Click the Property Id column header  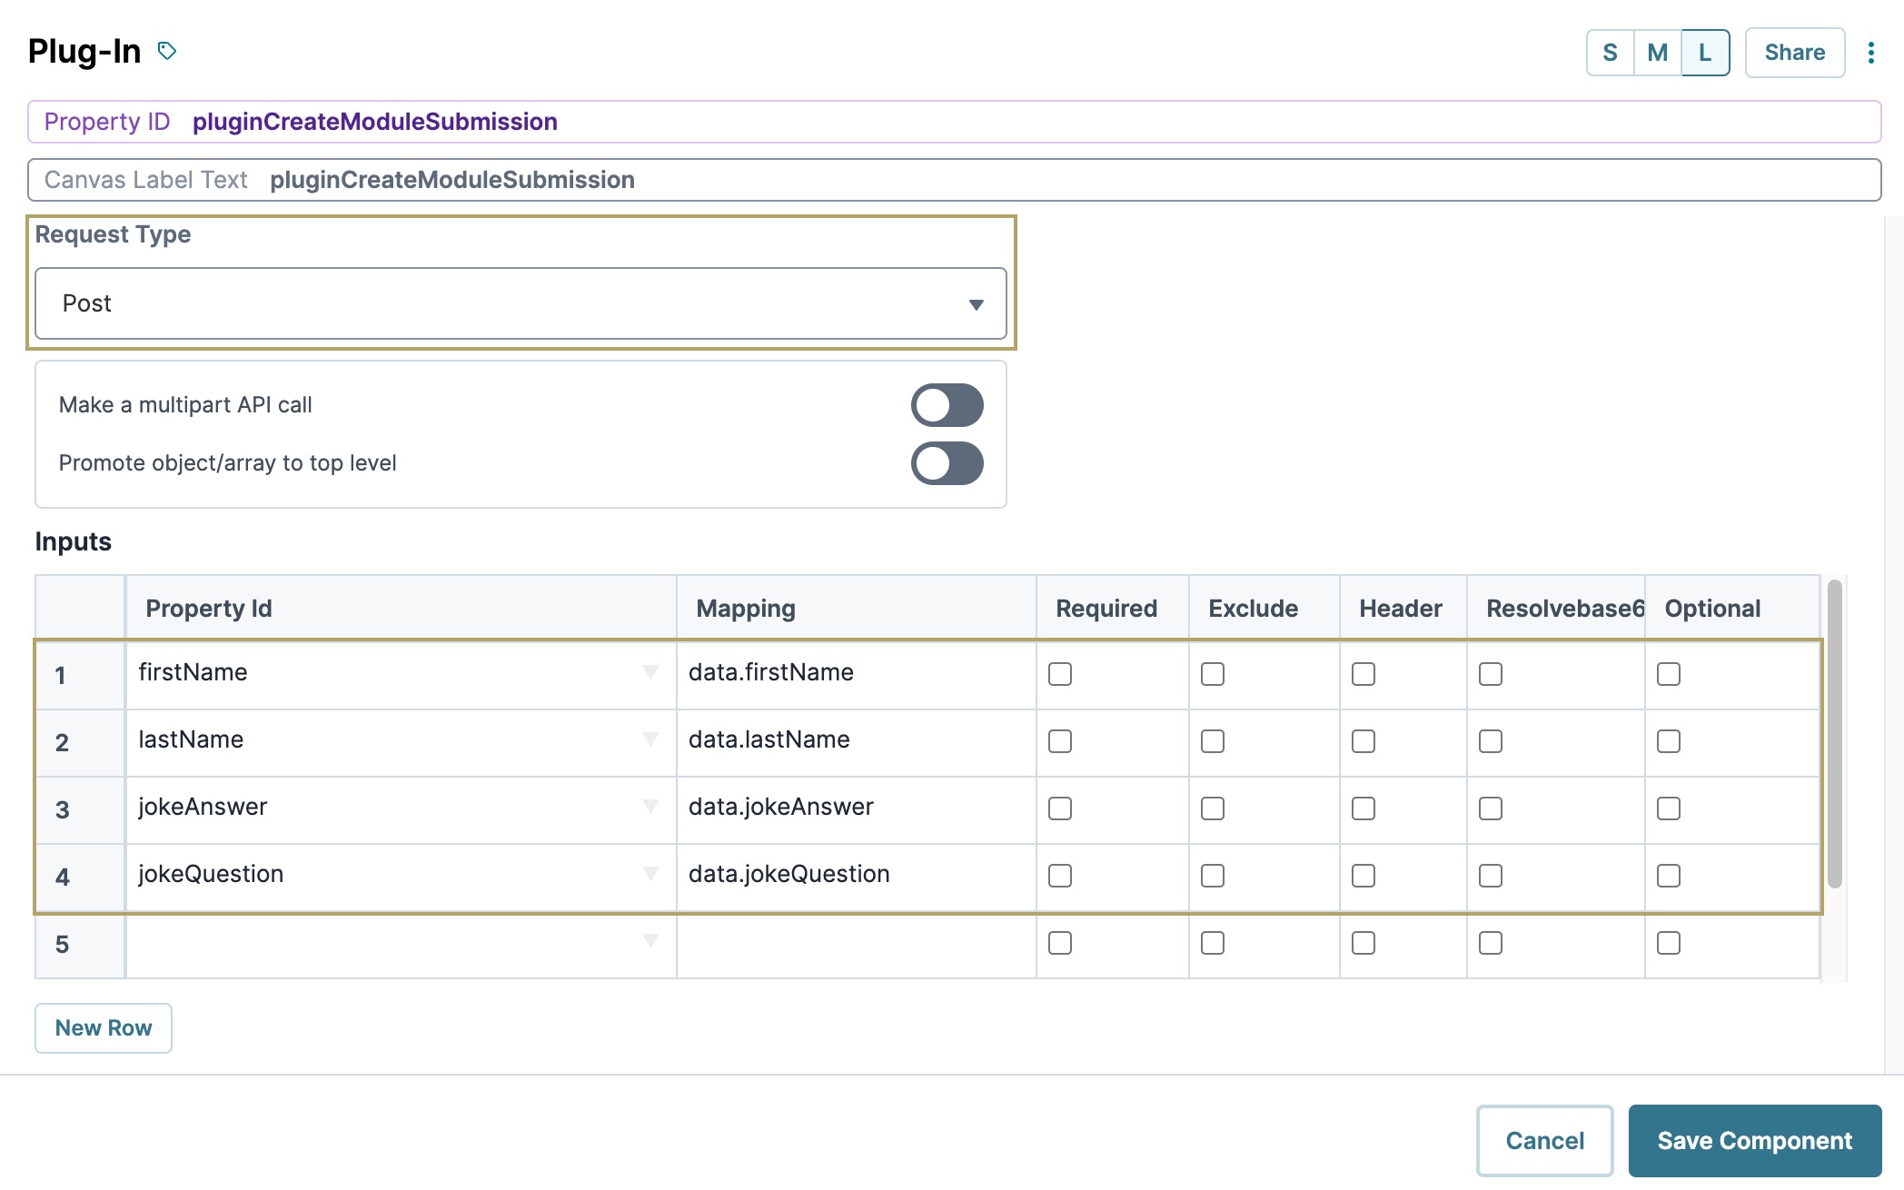pyautogui.click(x=401, y=608)
